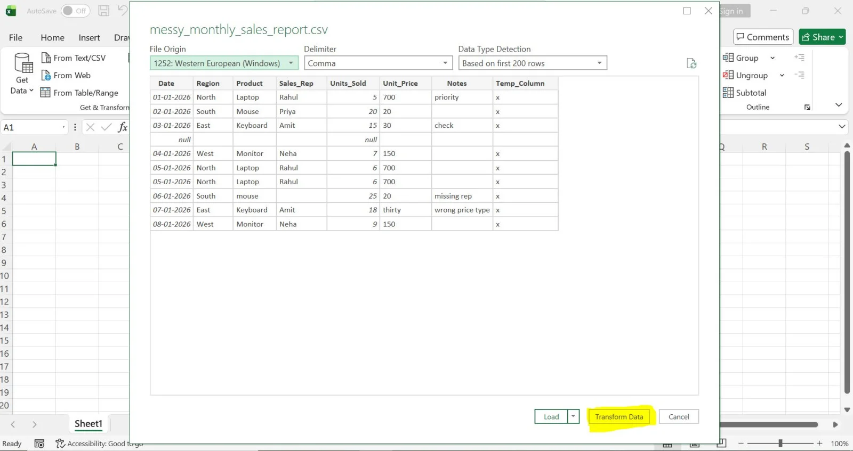Viewport: 853px width, 451px height.
Task: Click the Comments button
Action: 763,37
